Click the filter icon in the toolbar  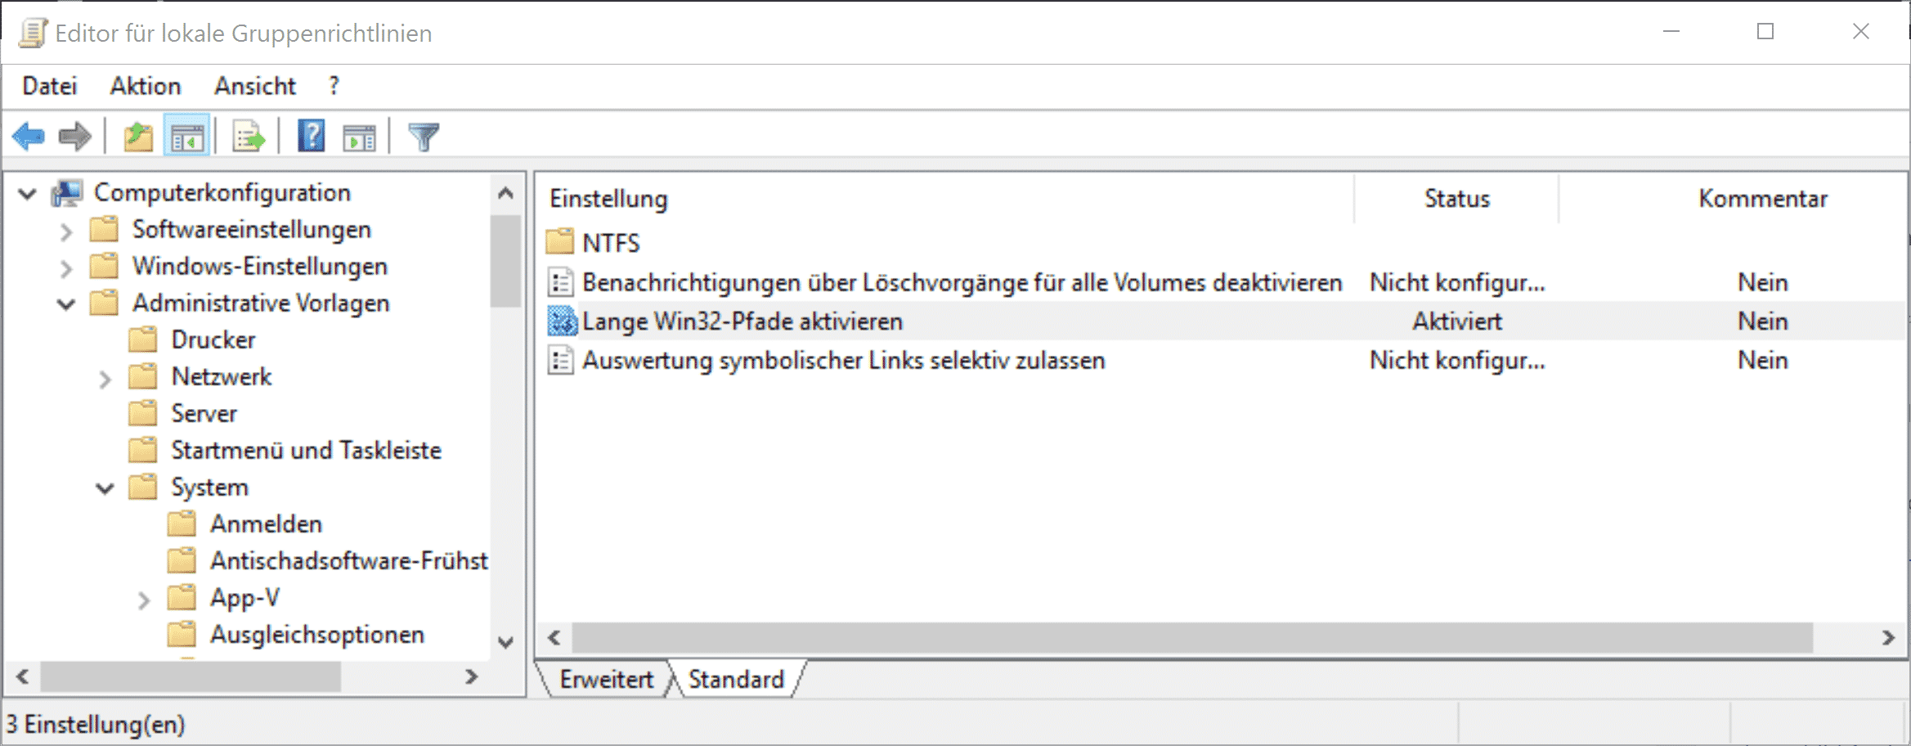[423, 136]
